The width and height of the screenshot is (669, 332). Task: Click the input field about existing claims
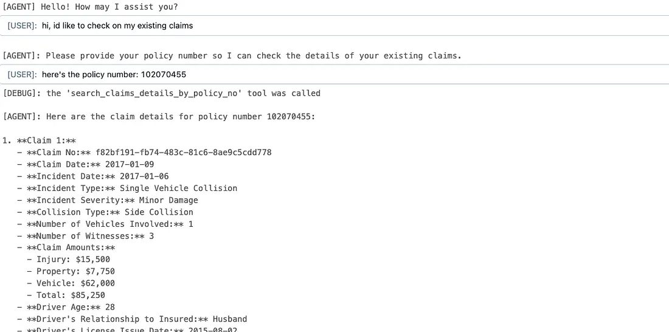pos(334,26)
